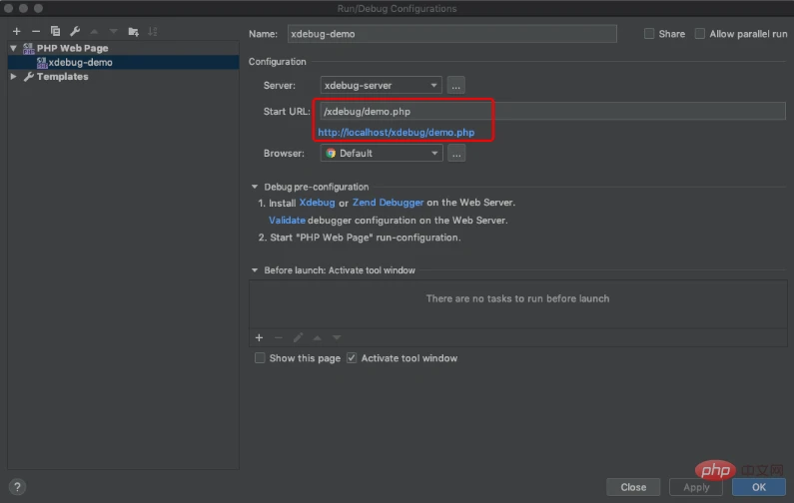
Task: Collapse Before launch section
Action: [255, 270]
